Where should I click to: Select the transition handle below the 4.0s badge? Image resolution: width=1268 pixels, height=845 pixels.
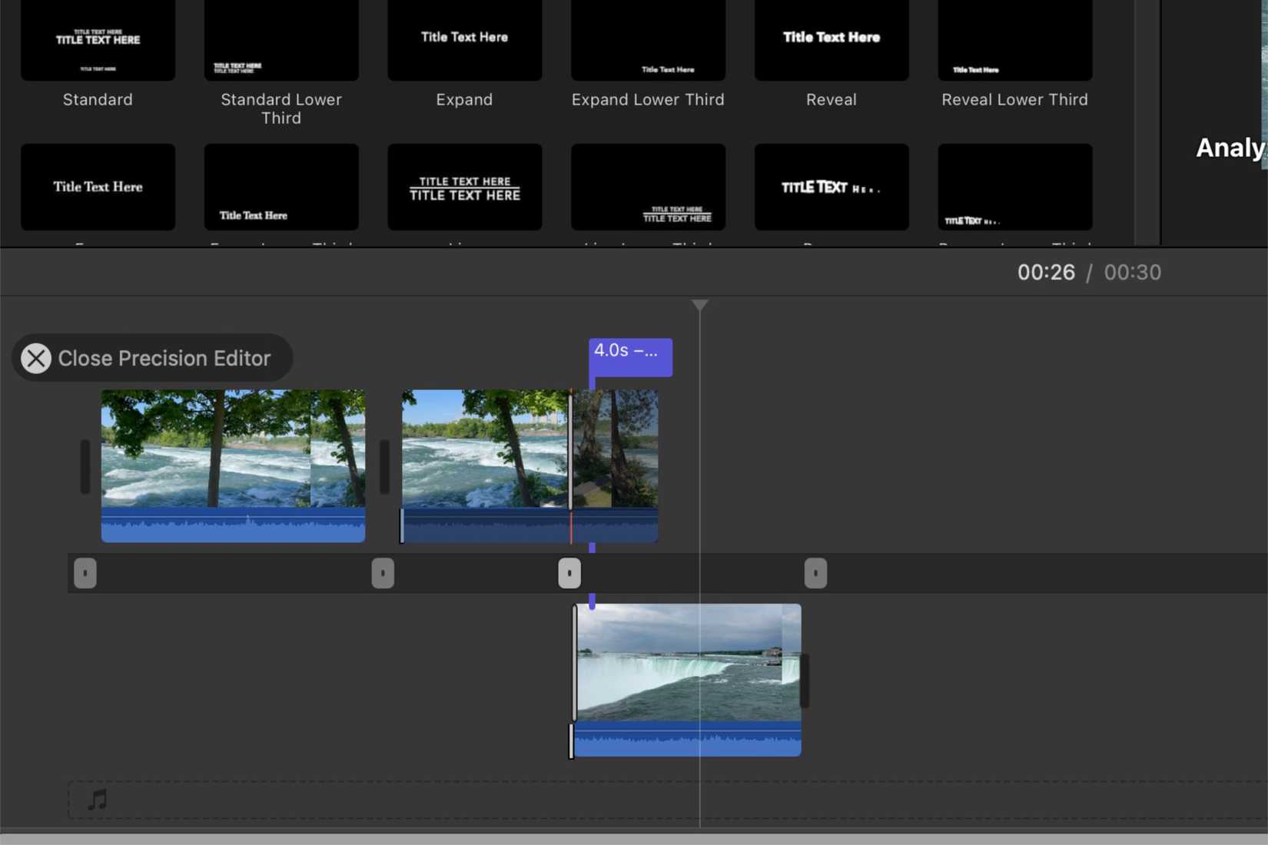(x=569, y=572)
